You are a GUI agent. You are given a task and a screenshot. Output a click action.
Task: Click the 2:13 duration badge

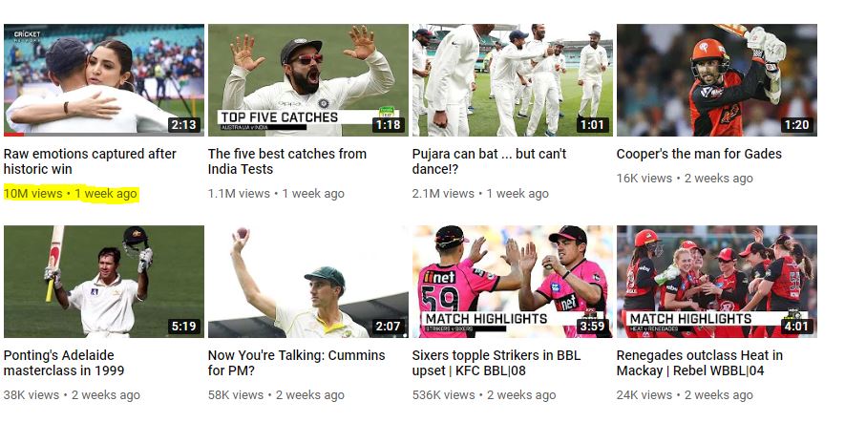[183, 125]
